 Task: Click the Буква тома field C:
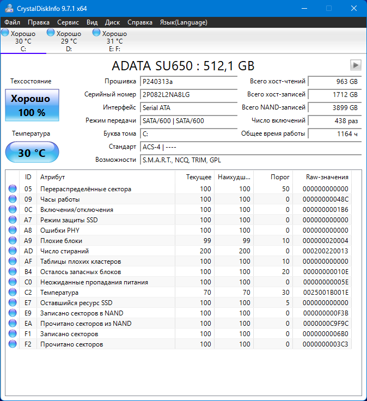point(188,133)
